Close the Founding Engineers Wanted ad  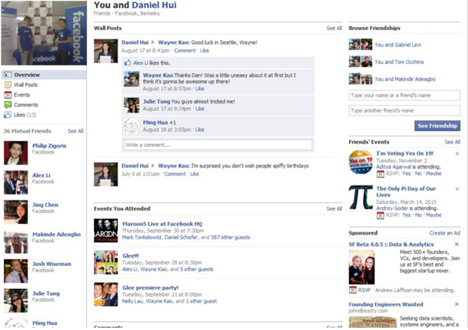click(457, 305)
